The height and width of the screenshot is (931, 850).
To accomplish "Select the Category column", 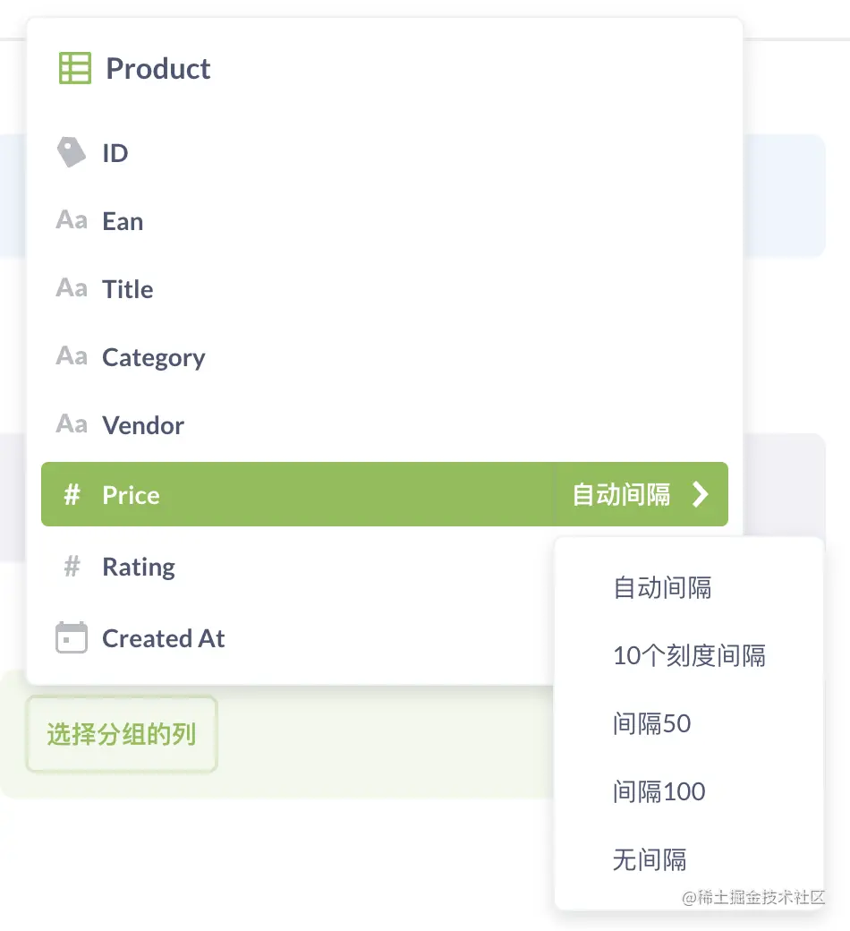I will [153, 357].
